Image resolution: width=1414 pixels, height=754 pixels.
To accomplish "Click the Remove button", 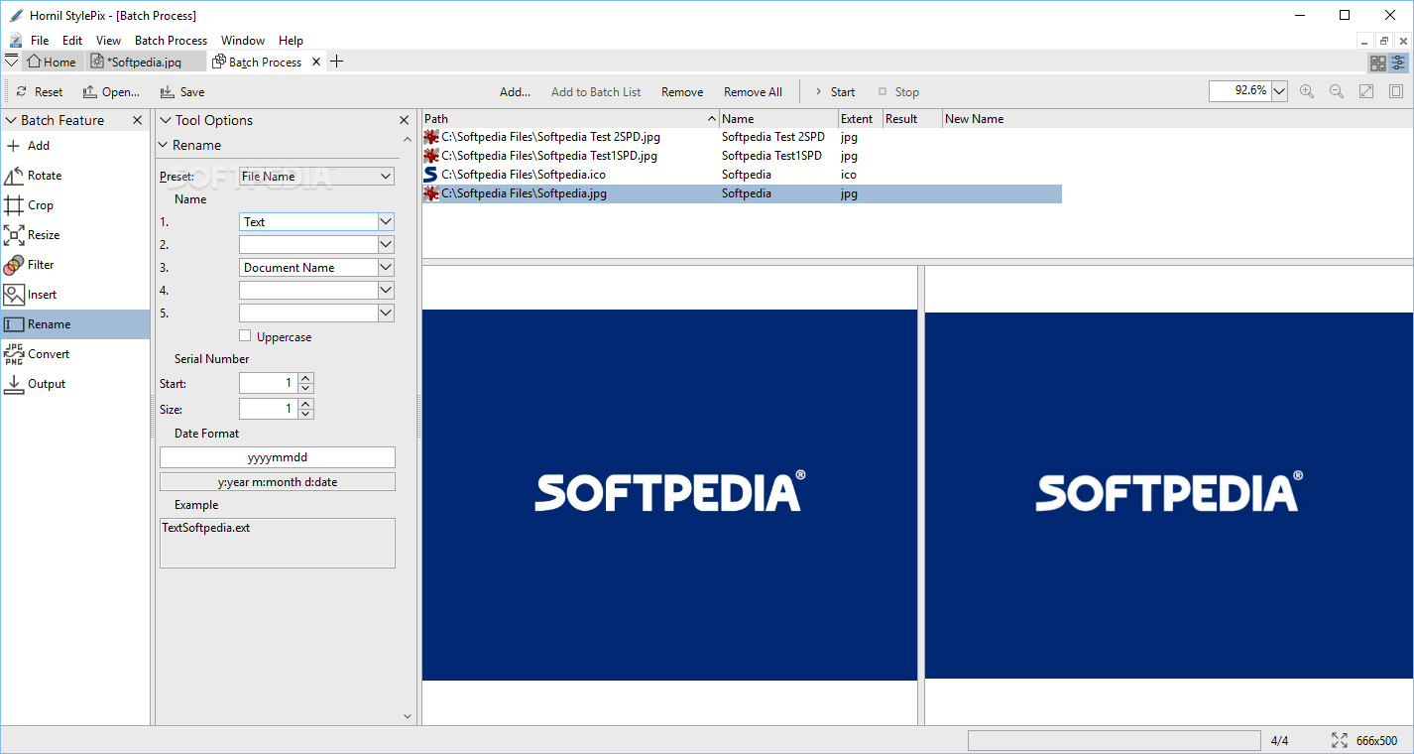I will click(682, 92).
